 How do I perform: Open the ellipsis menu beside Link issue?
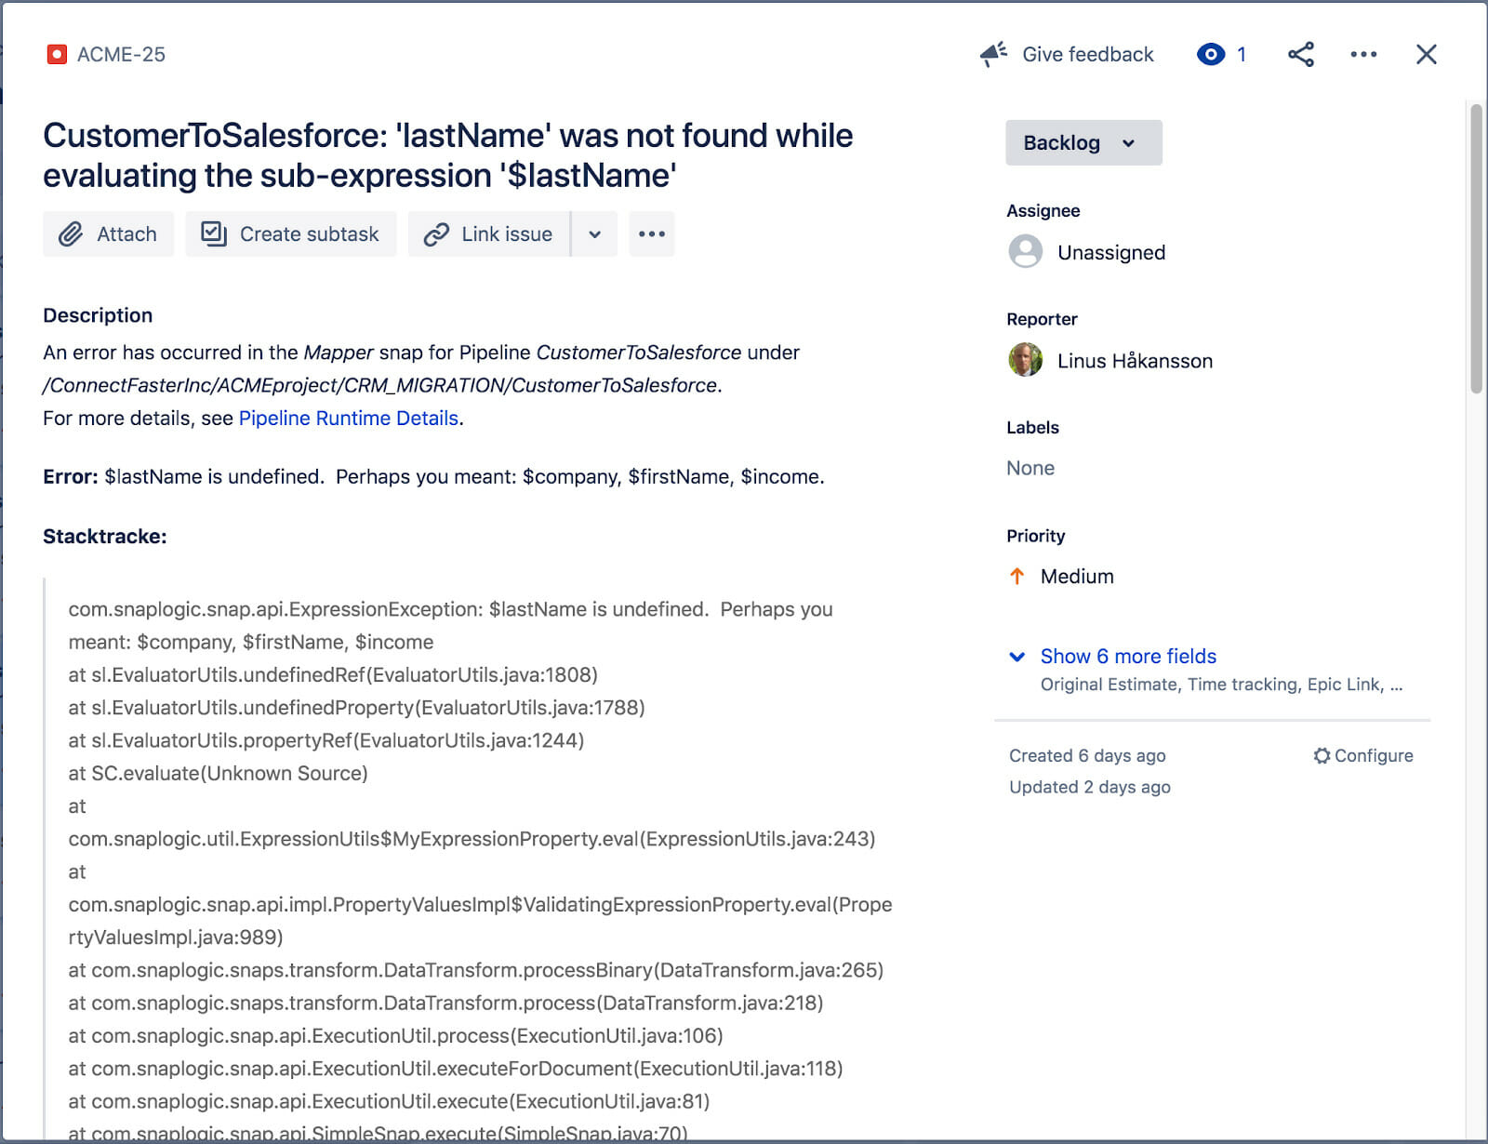pyautogui.click(x=652, y=234)
